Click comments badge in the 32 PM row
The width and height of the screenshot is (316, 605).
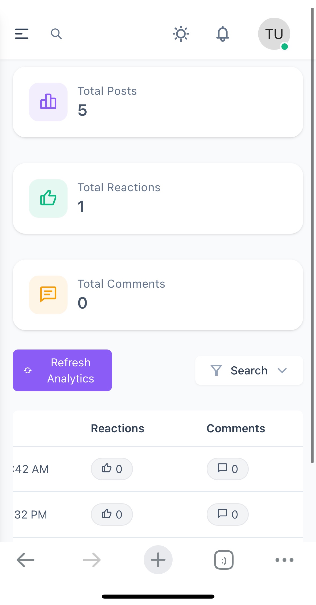click(x=227, y=514)
